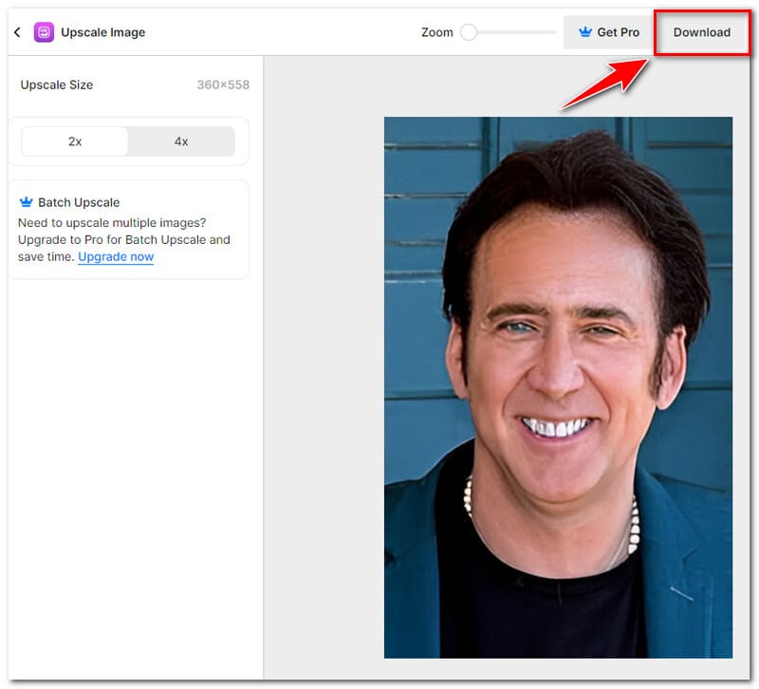This screenshot has width=759, height=689.
Task: Click the crown icon on Get Pro
Action: pyautogui.click(x=585, y=32)
